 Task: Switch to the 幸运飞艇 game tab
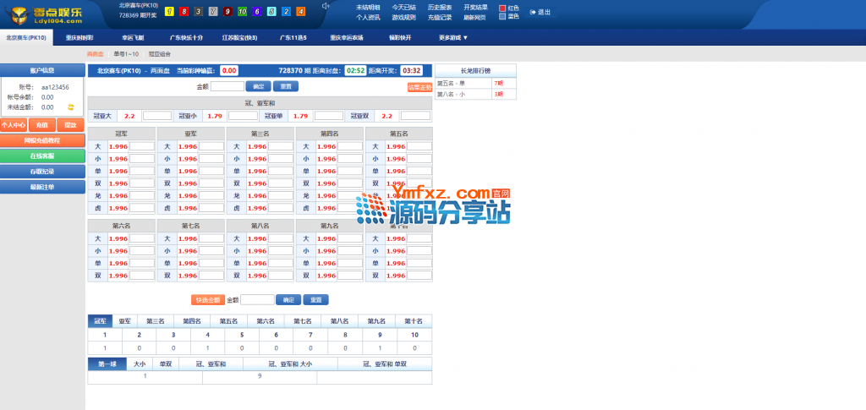pos(134,38)
